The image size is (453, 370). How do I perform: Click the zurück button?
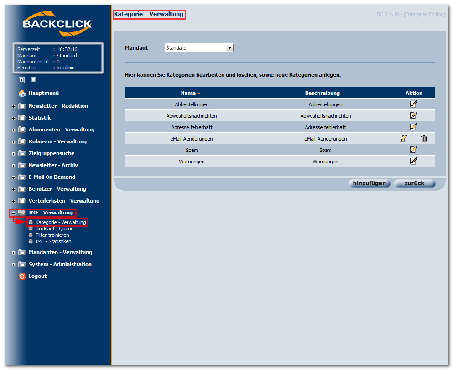tap(414, 183)
